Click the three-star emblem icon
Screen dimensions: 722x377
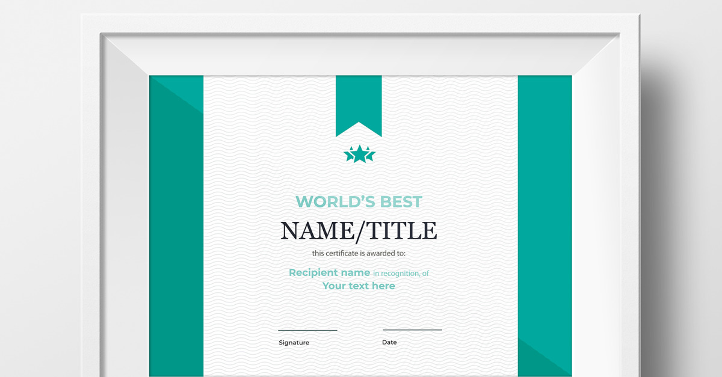click(359, 154)
